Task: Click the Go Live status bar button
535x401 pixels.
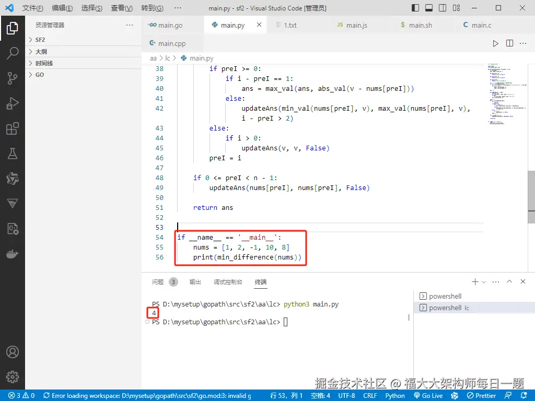Action: point(428,396)
